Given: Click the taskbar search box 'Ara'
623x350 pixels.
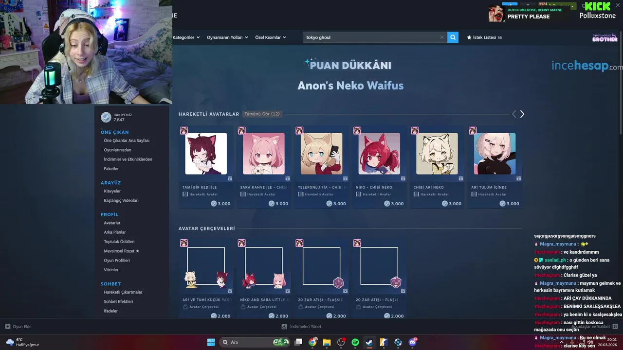Looking at the screenshot, I should tap(255, 342).
